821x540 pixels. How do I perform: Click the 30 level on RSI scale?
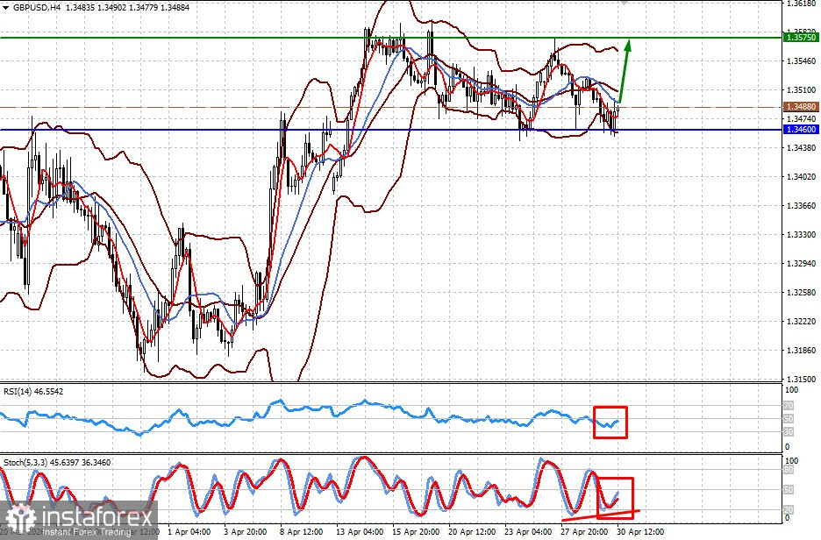(789, 431)
